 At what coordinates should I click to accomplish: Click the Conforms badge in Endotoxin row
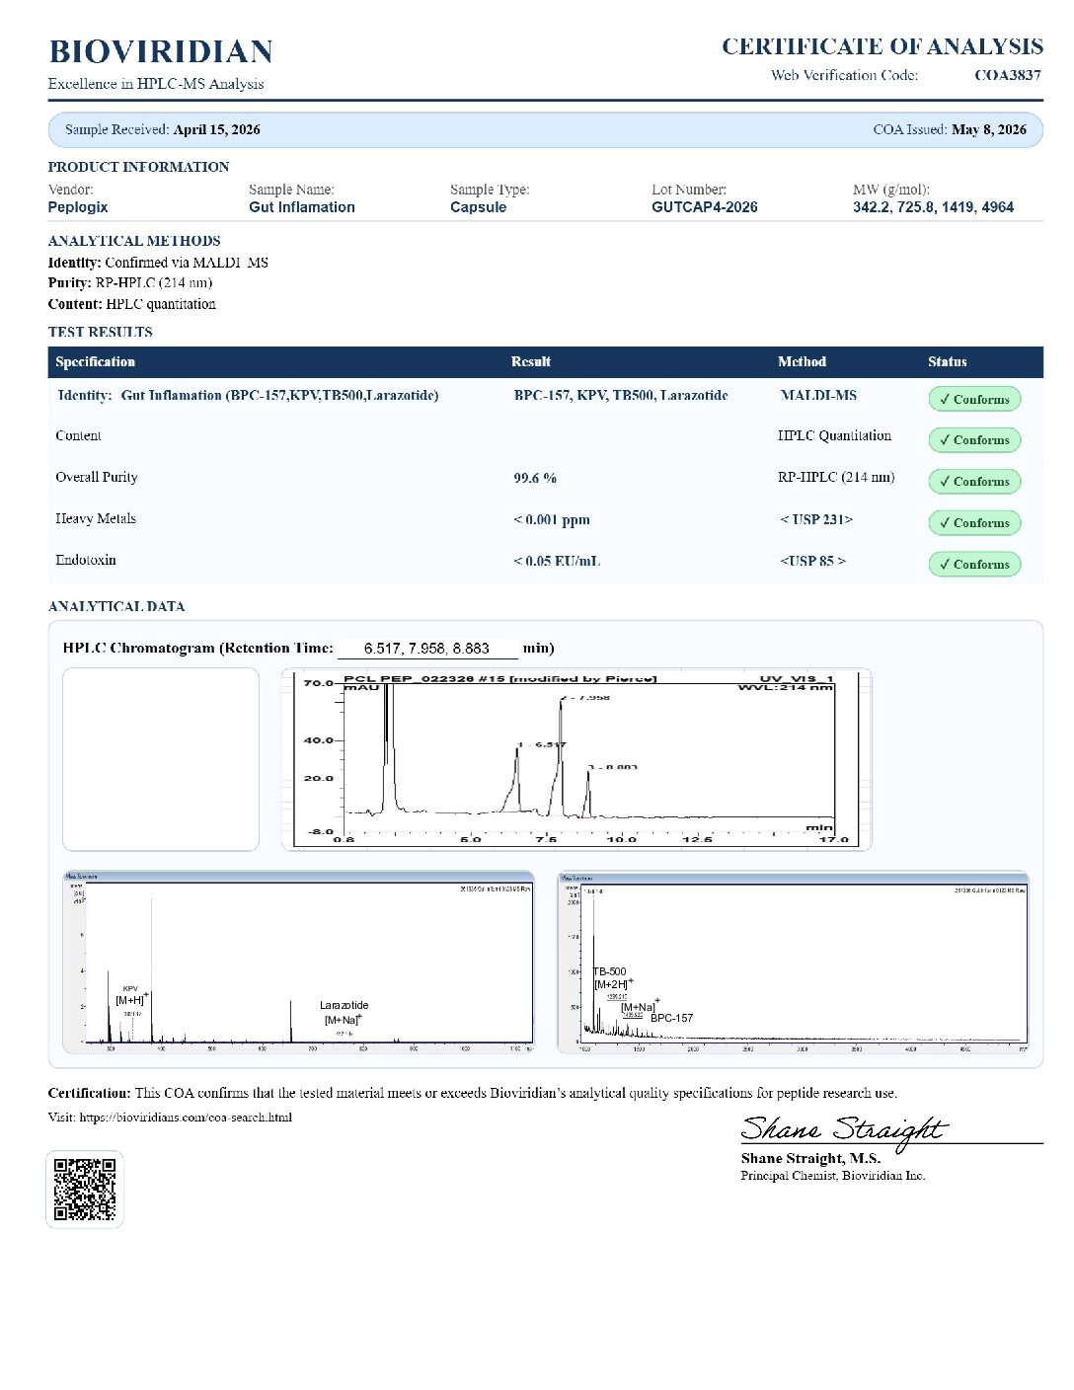click(x=974, y=565)
